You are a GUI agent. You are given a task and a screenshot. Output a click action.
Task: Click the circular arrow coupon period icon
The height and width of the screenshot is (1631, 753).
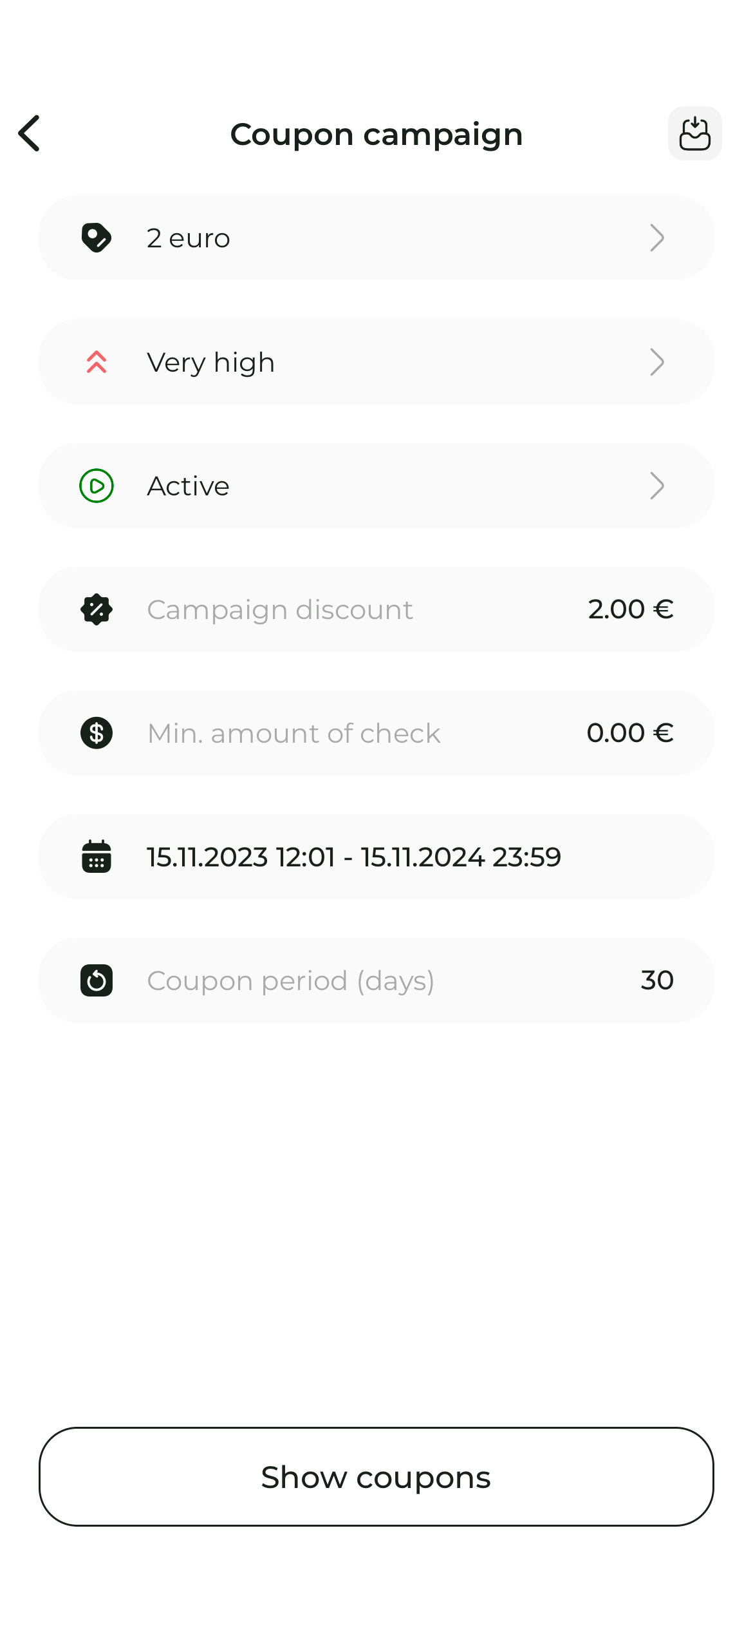coord(97,980)
